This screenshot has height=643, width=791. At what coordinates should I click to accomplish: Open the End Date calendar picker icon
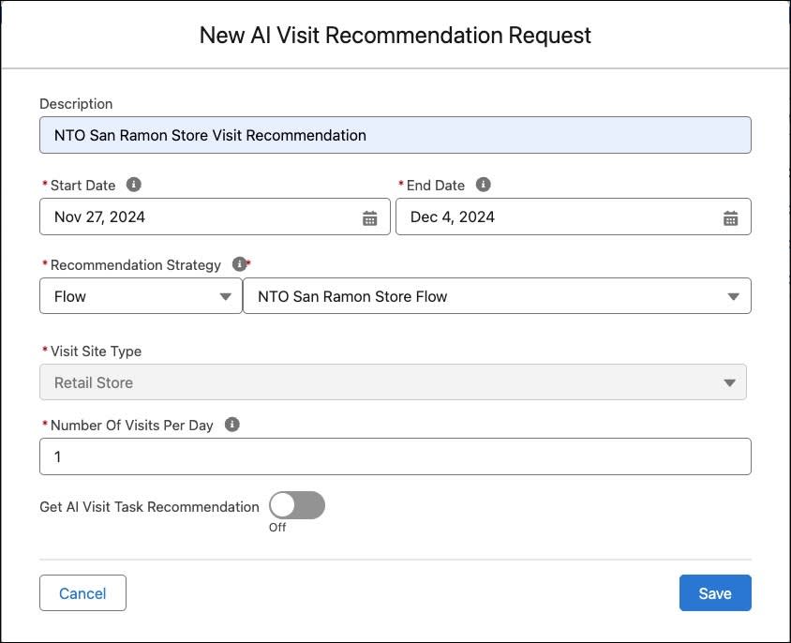click(x=730, y=218)
